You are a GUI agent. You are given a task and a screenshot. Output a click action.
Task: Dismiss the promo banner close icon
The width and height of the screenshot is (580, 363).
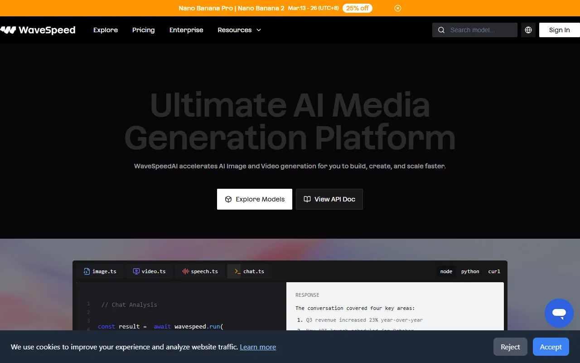[397, 8]
